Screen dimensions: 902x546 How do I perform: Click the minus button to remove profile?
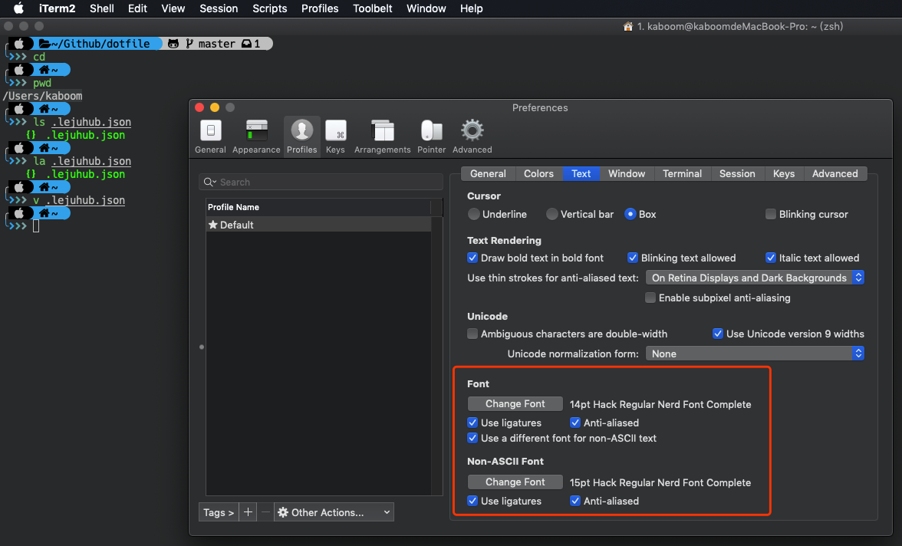(265, 512)
